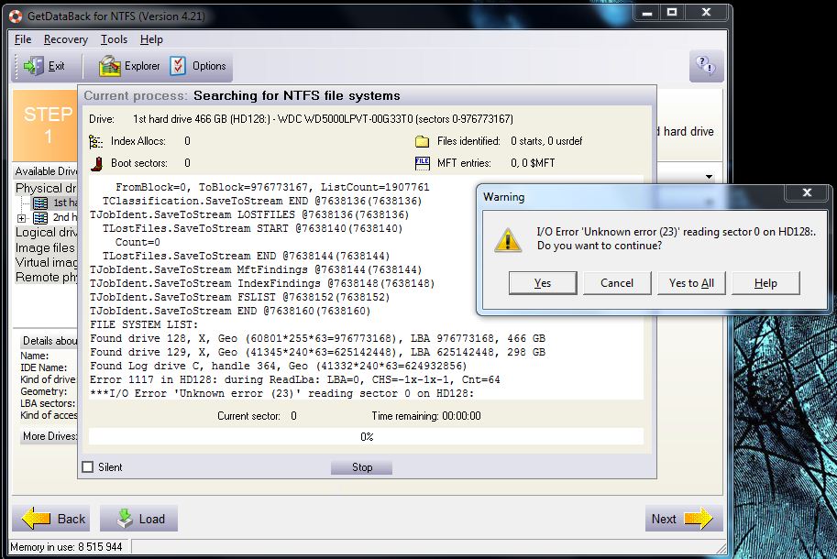Image resolution: width=837 pixels, height=559 pixels.
Task: Select Image files in the tree
Action: tap(45, 248)
